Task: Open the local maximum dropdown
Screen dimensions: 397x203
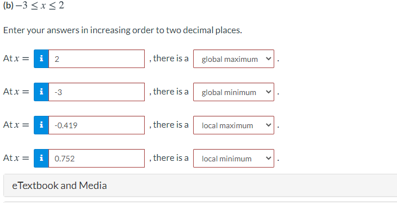Action: [x=234, y=125]
